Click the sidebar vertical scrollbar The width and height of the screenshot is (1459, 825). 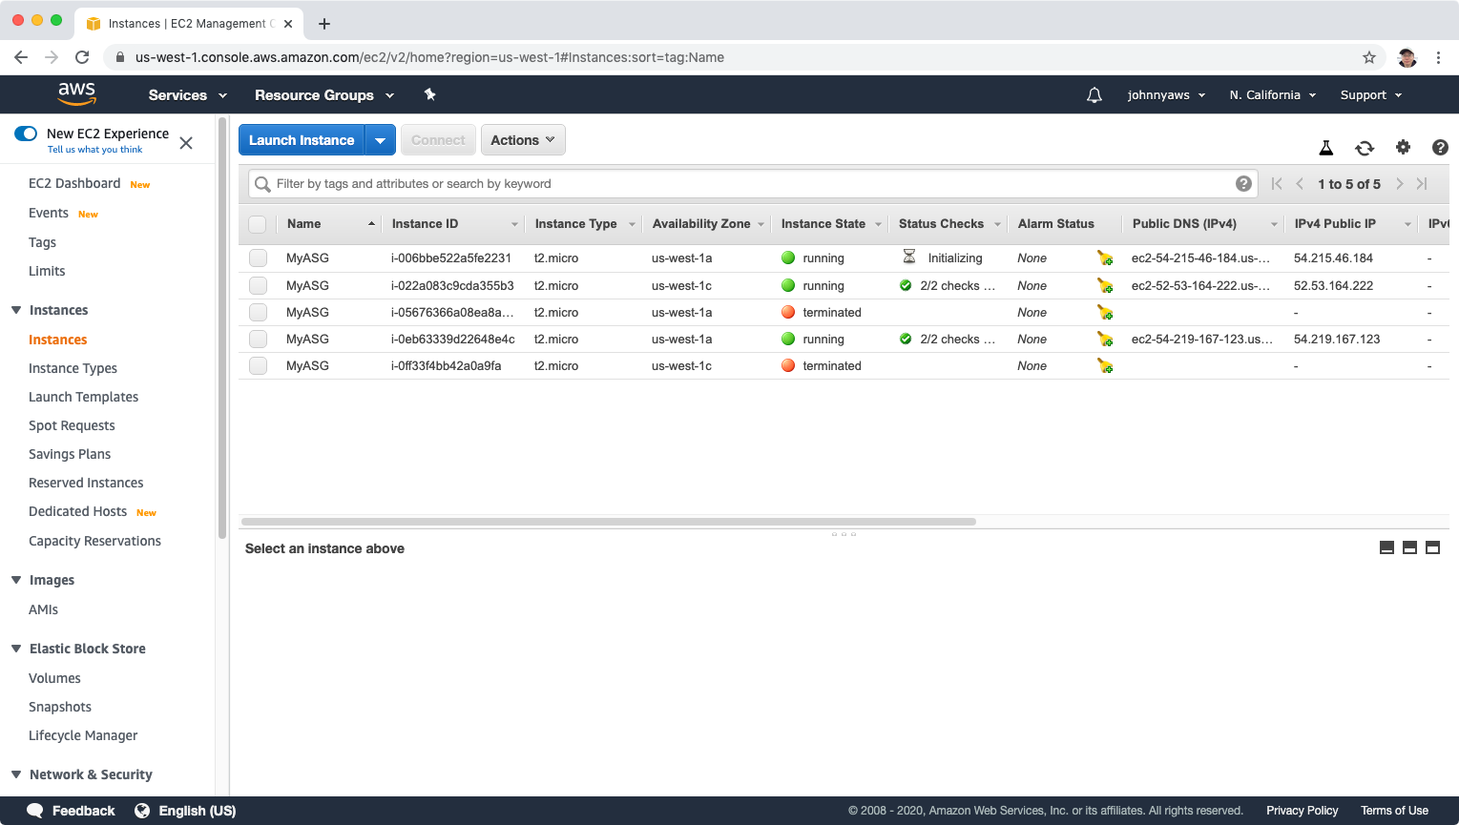pyautogui.click(x=222, y=329)
